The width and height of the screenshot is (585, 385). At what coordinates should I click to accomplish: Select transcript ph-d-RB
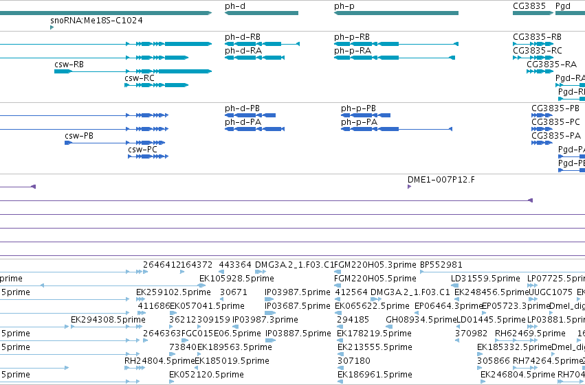point(243,37)
